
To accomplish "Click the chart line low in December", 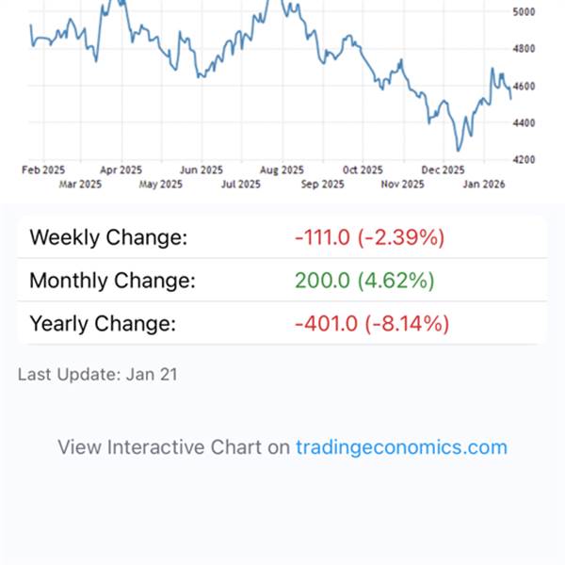I will click(x=459, y=150).
